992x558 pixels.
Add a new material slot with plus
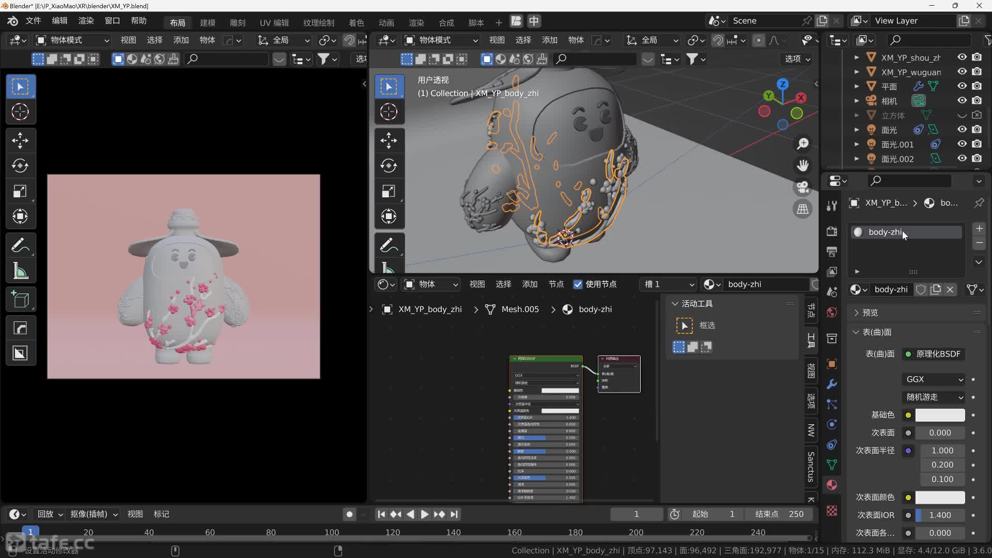click(979, 228)
